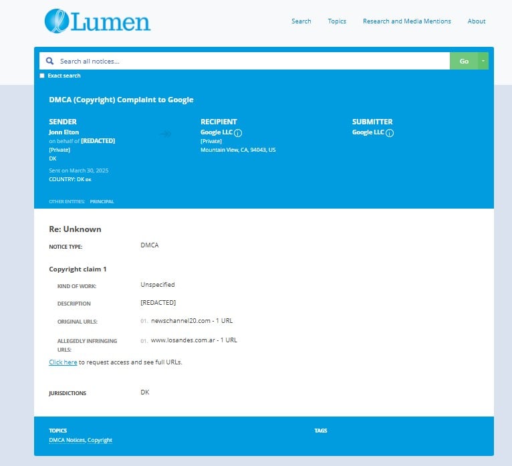Click the green Go button

[464, 61]
